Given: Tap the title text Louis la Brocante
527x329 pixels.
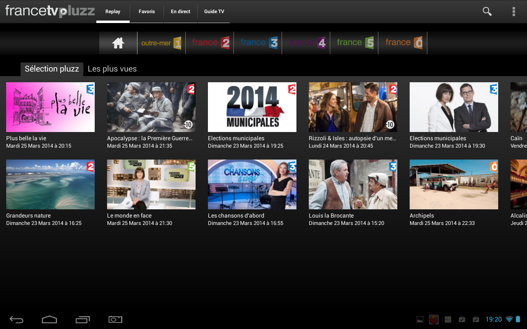Looking at the screenshot, I should click(x=331, y=215).
